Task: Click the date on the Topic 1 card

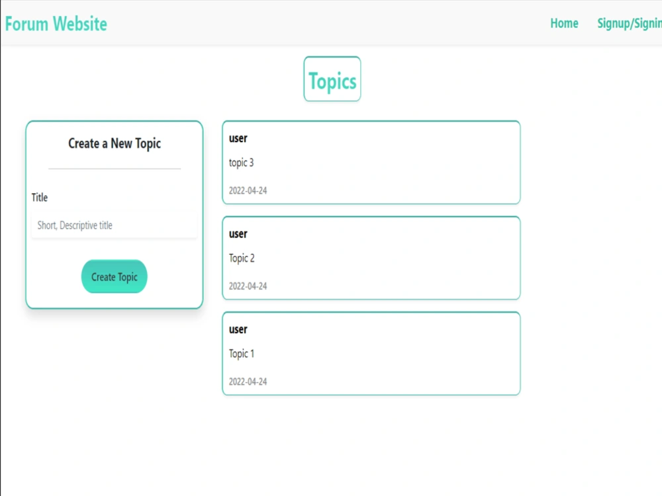Action: click(248, 382)
